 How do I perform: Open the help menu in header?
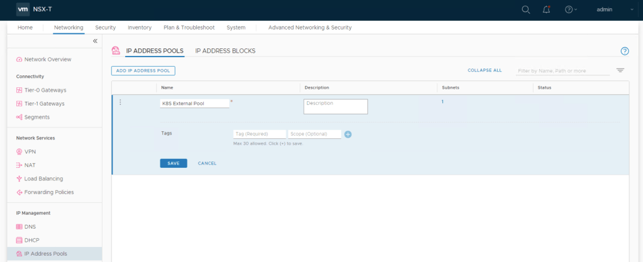click(570, 9)
